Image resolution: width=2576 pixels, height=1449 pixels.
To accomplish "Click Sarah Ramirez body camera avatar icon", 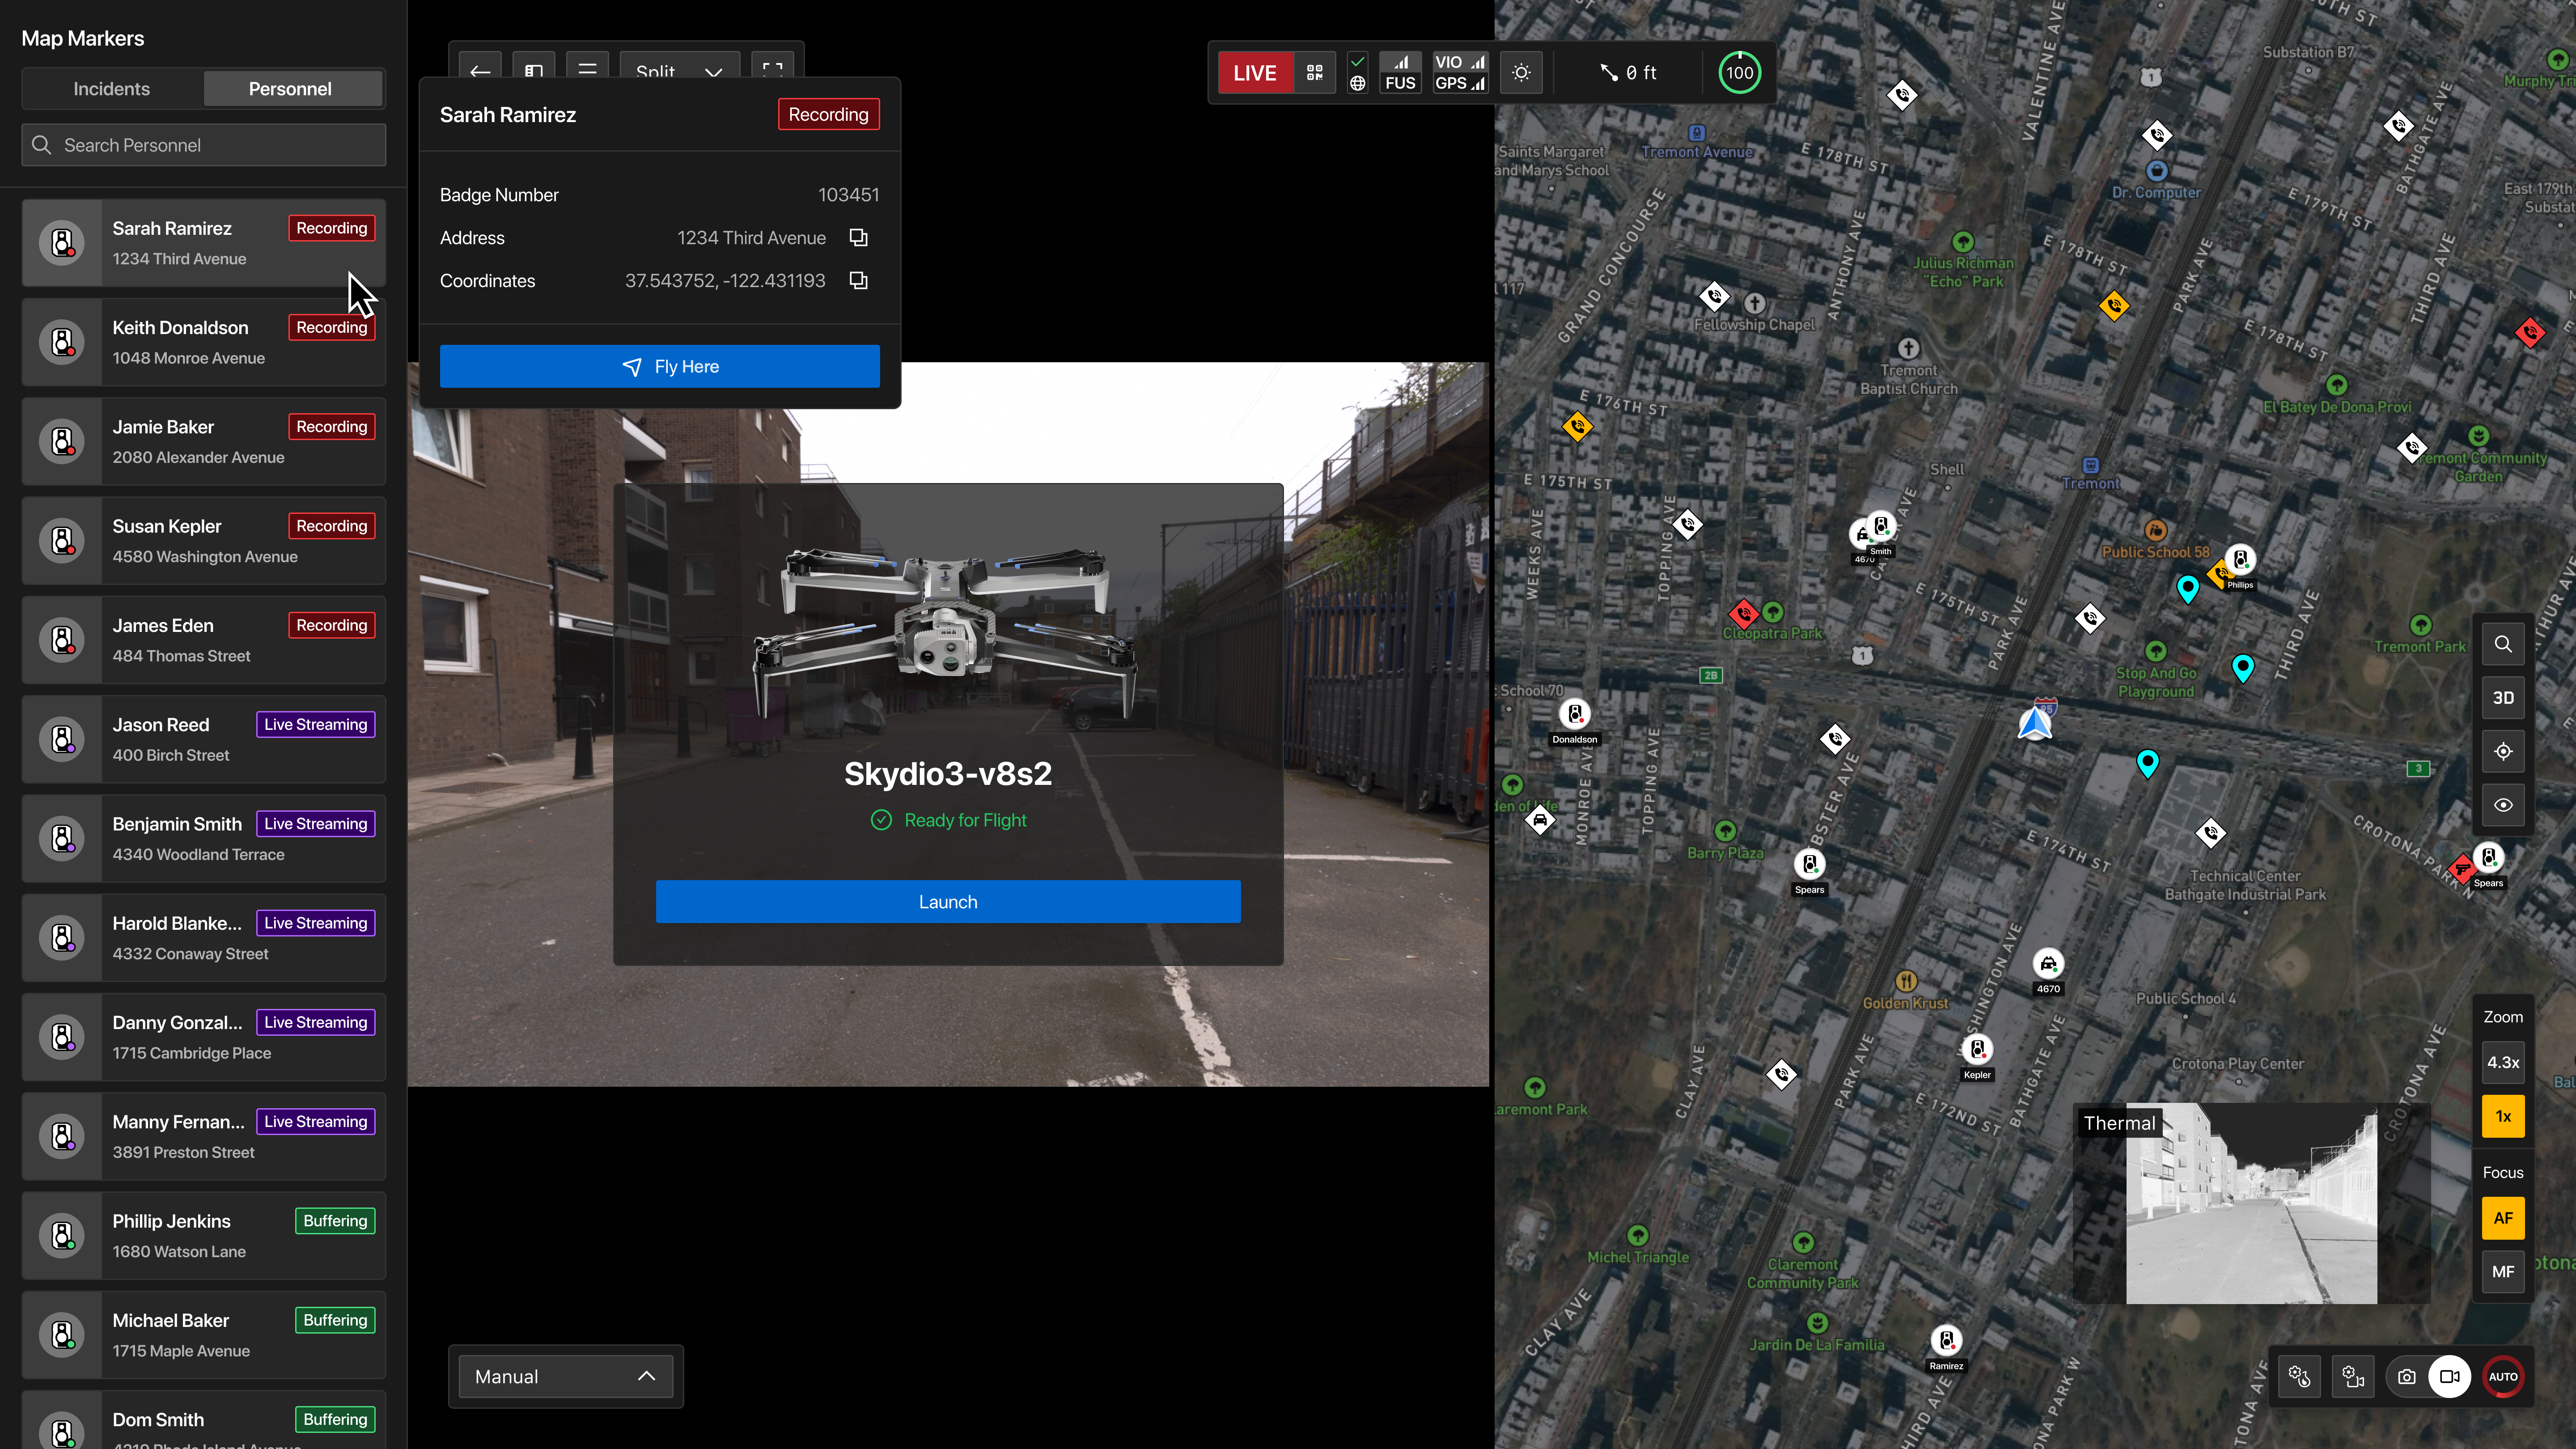I will [x=62, y=243].
